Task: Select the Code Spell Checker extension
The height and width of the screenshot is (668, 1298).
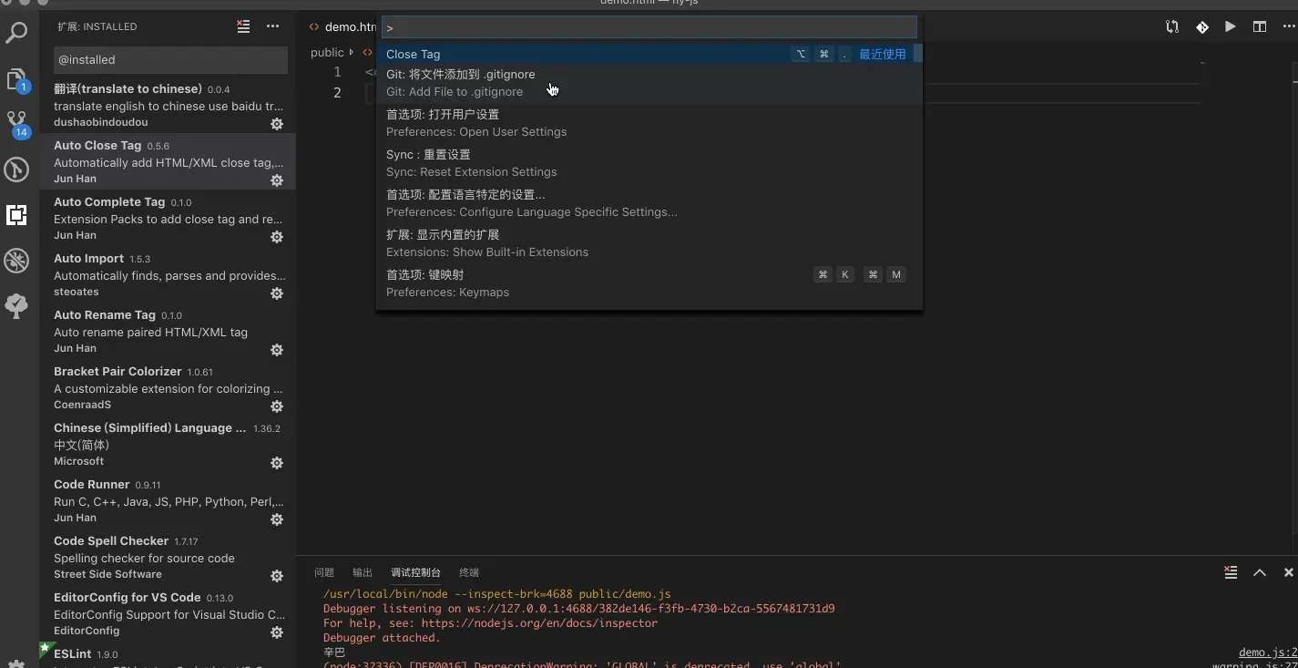Action: [169, 558]
